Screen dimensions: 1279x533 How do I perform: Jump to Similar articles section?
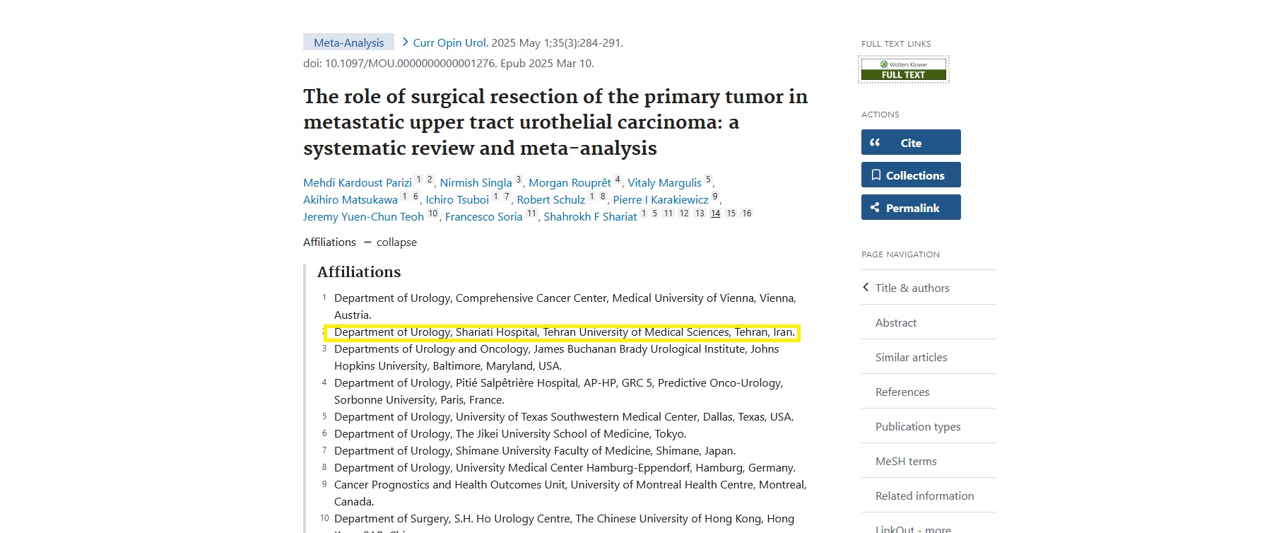tap(911, 358)
